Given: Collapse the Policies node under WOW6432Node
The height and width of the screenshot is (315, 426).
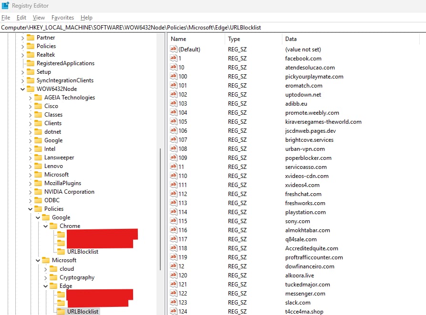Looking at the screenshot, I should pyautogui.click(x=31, y=209).
